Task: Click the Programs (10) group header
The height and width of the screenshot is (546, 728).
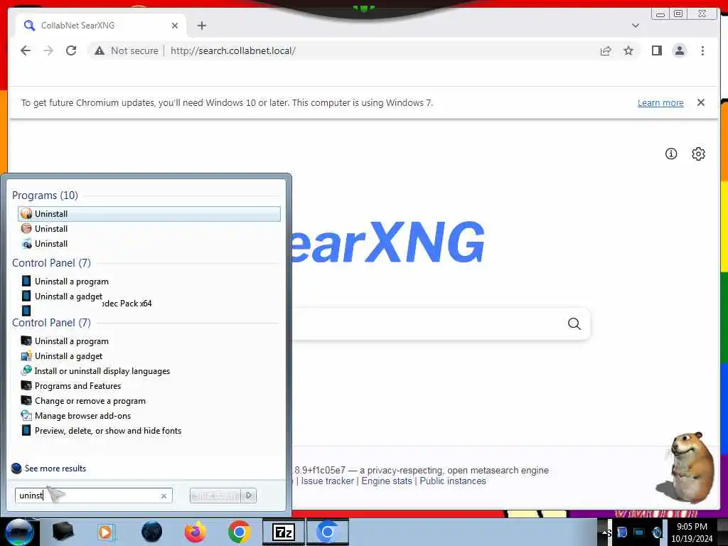Action: [x=45, y=195]
